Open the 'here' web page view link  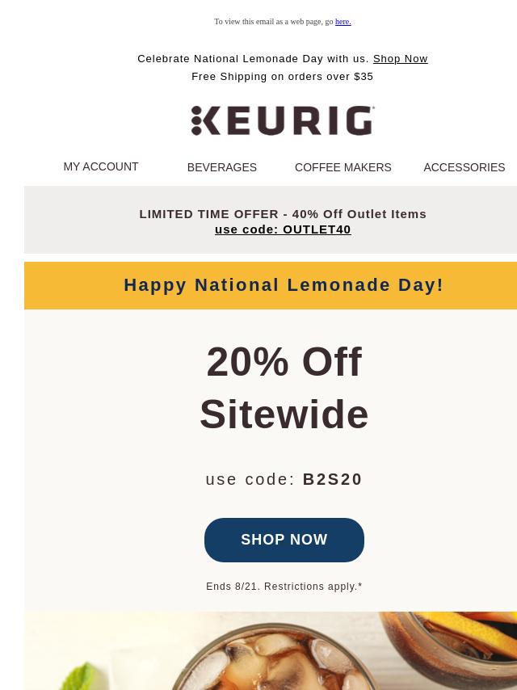343,22
